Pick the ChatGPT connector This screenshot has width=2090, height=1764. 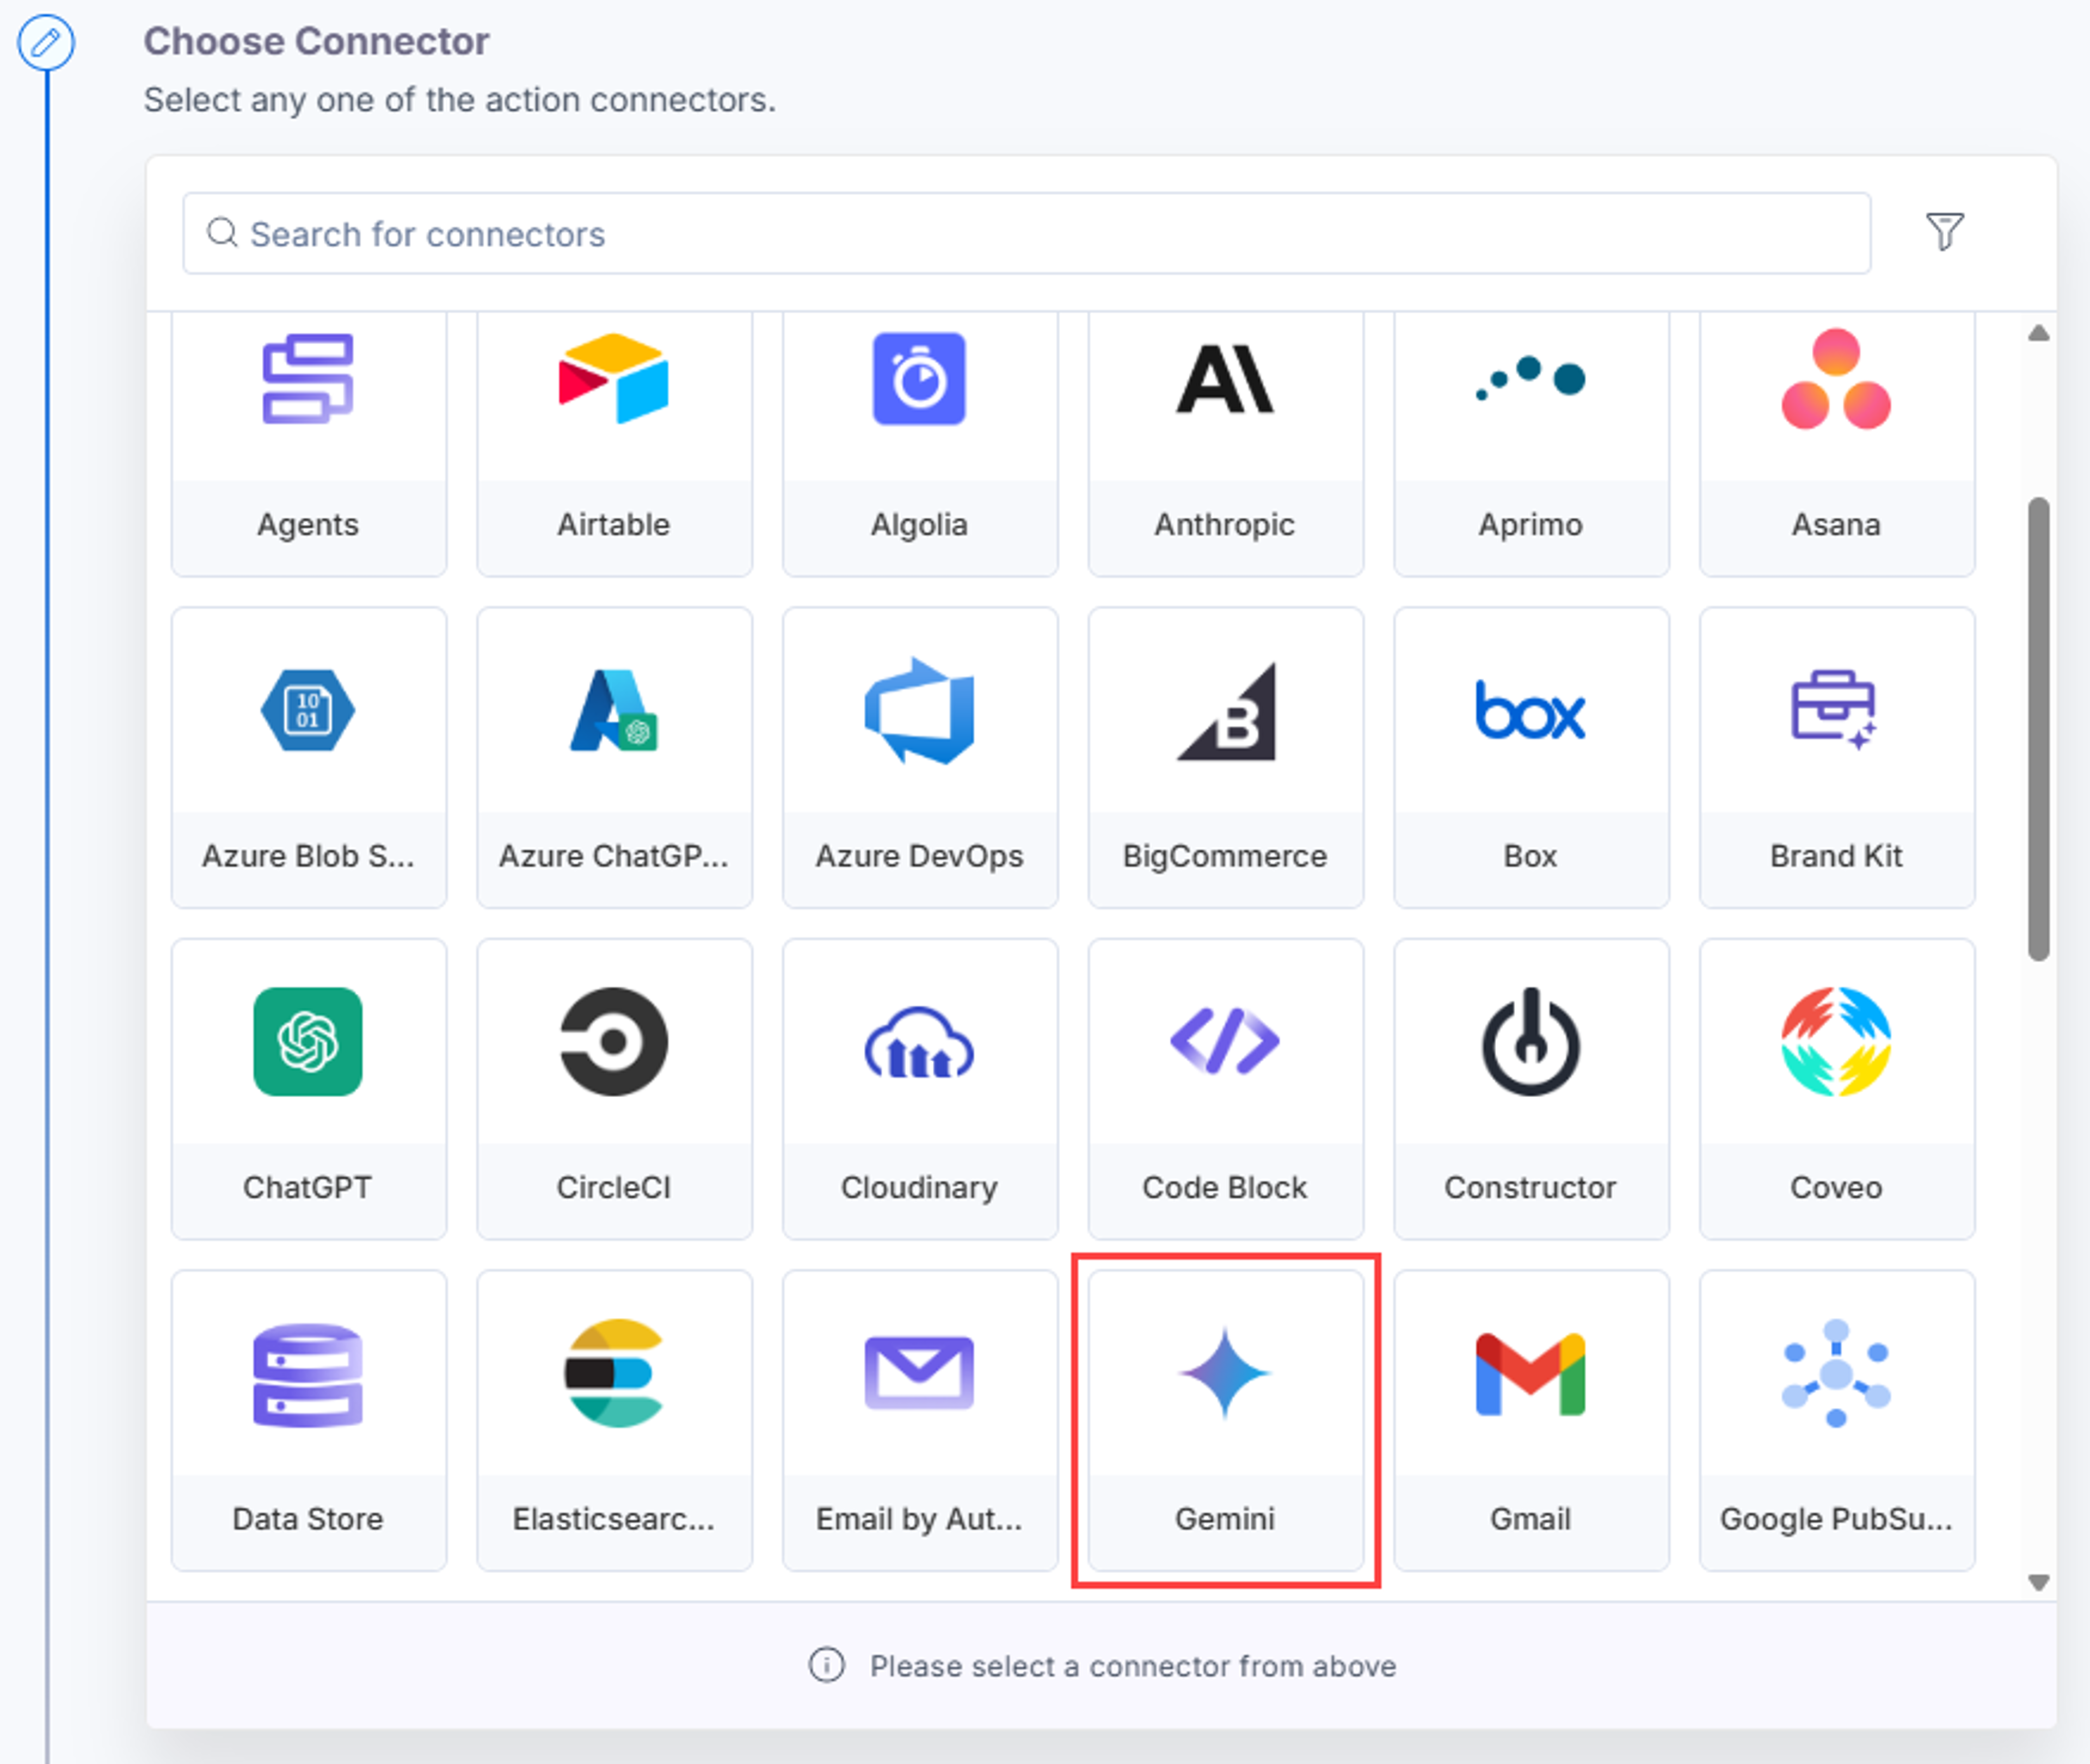click(308, 1089)
